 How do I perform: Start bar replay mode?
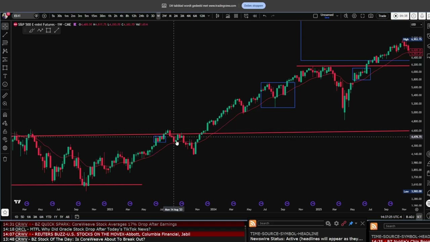click(255, 16)
